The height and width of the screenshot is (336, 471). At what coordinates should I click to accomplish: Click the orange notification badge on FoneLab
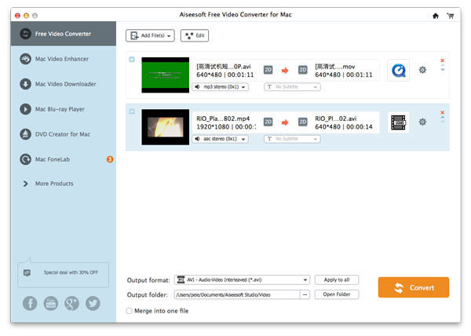pyautogui.click(x=110, y=159)
